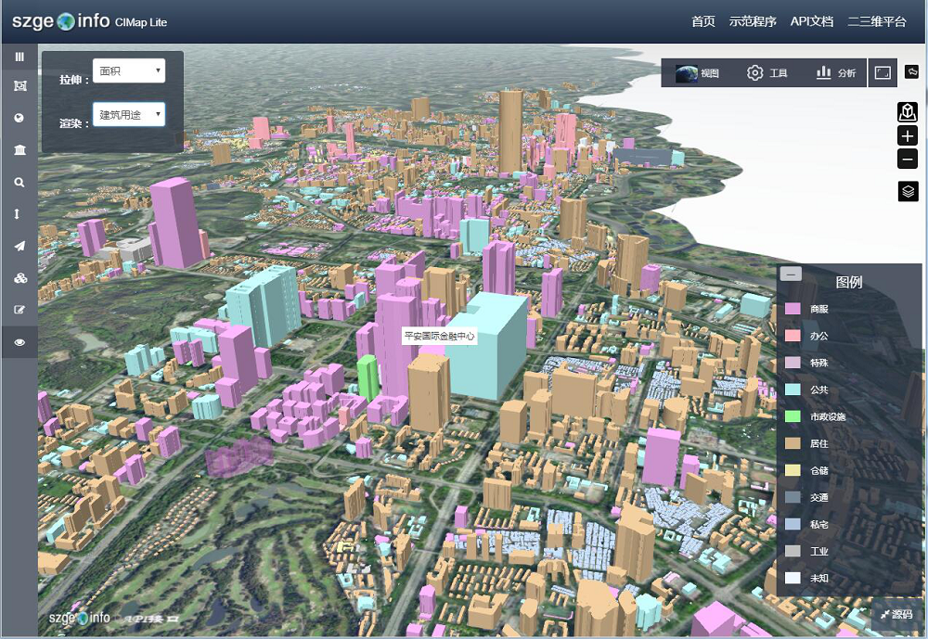
Task: Open the API文档 menu item
Action: click(811, 21)
